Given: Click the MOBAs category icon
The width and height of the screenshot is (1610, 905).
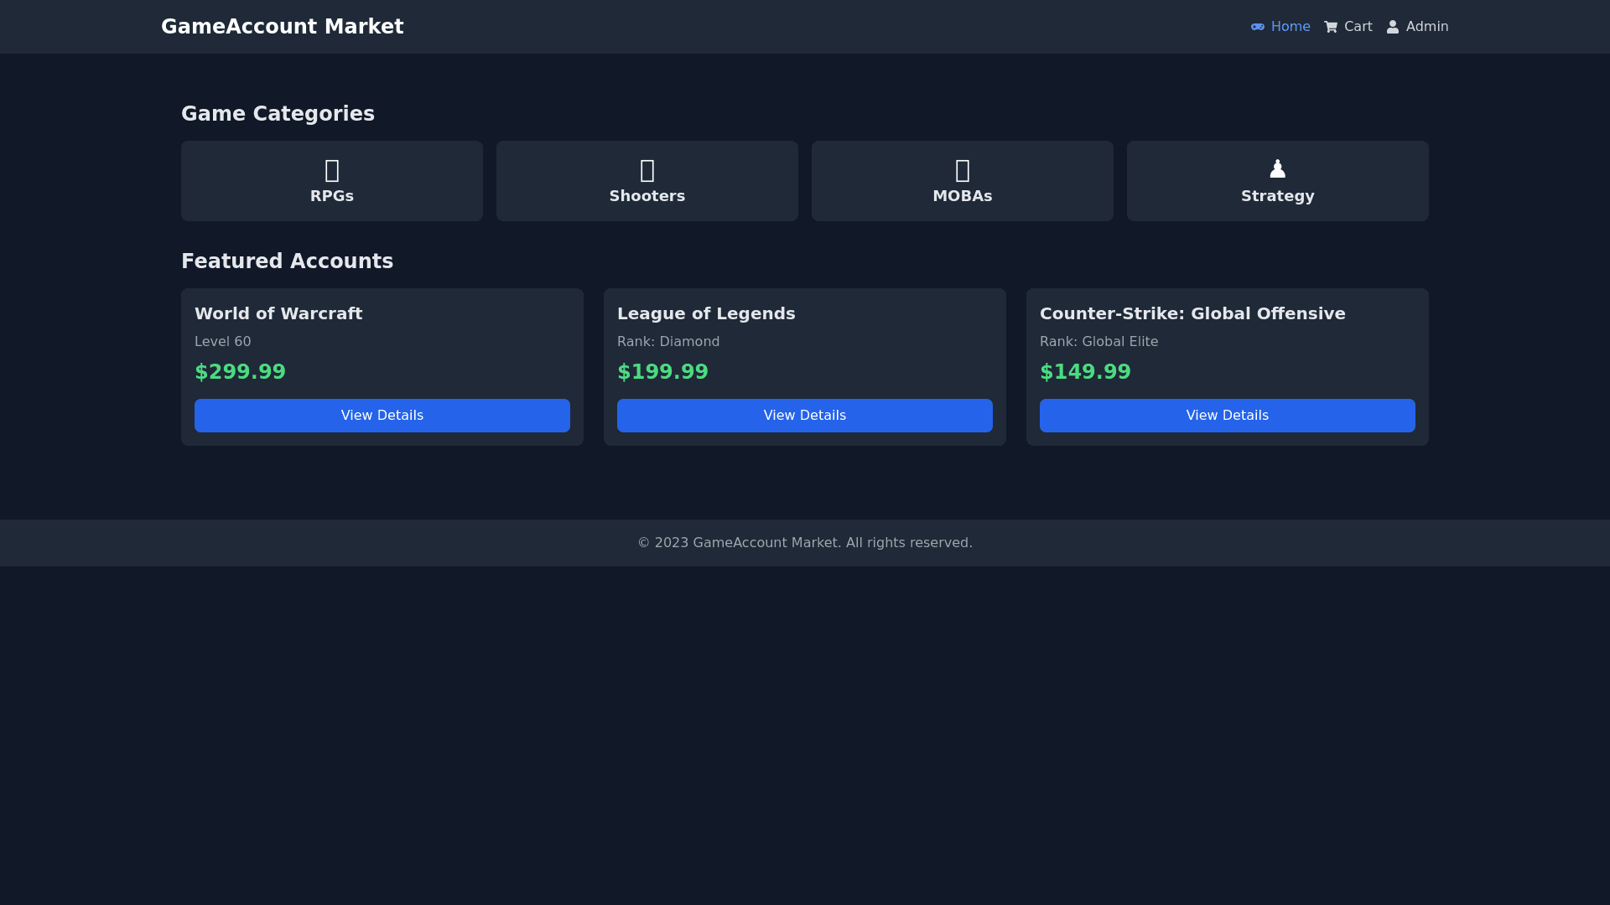Looking at the screenshot, I should 963,170.
